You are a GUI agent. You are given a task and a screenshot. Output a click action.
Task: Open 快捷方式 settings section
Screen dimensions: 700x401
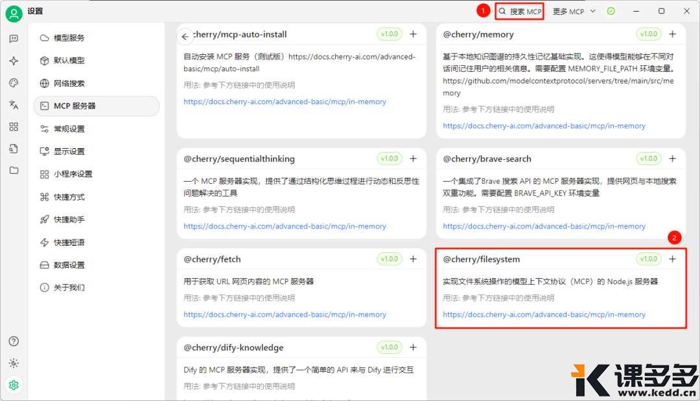pos(97,197)
